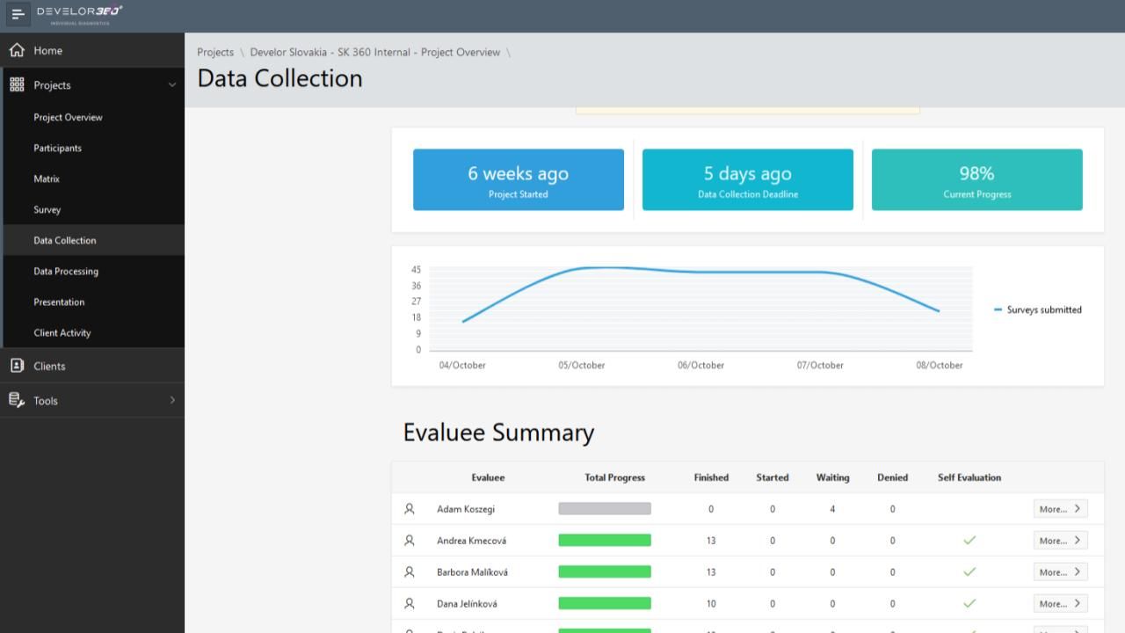This screenshot has width=1125, height=633.
Task: Click person icon beside Andrea Kmecová
Action: (410, 541)
